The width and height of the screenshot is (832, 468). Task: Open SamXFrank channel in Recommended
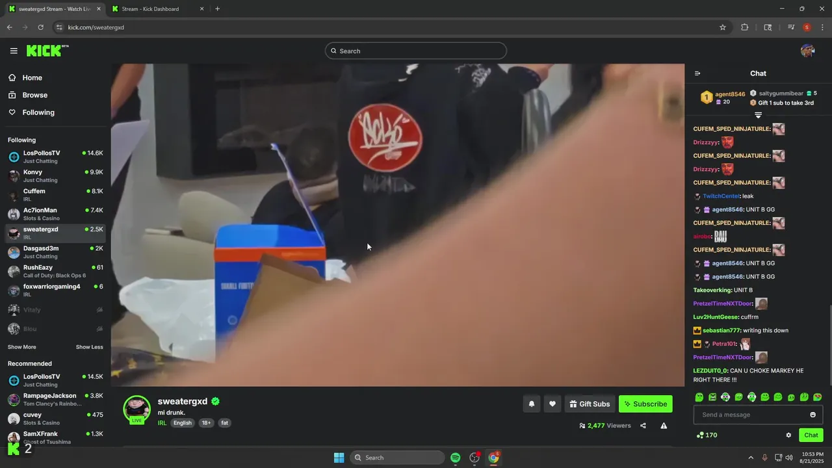click(x=55, y=437)
